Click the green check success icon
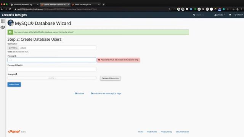The height and width of the screenshot is (137, 244). point(10,32)
